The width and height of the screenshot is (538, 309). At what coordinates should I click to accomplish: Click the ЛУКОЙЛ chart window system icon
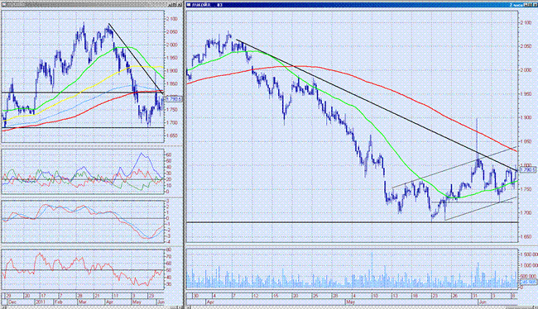(x=189, y=5)
